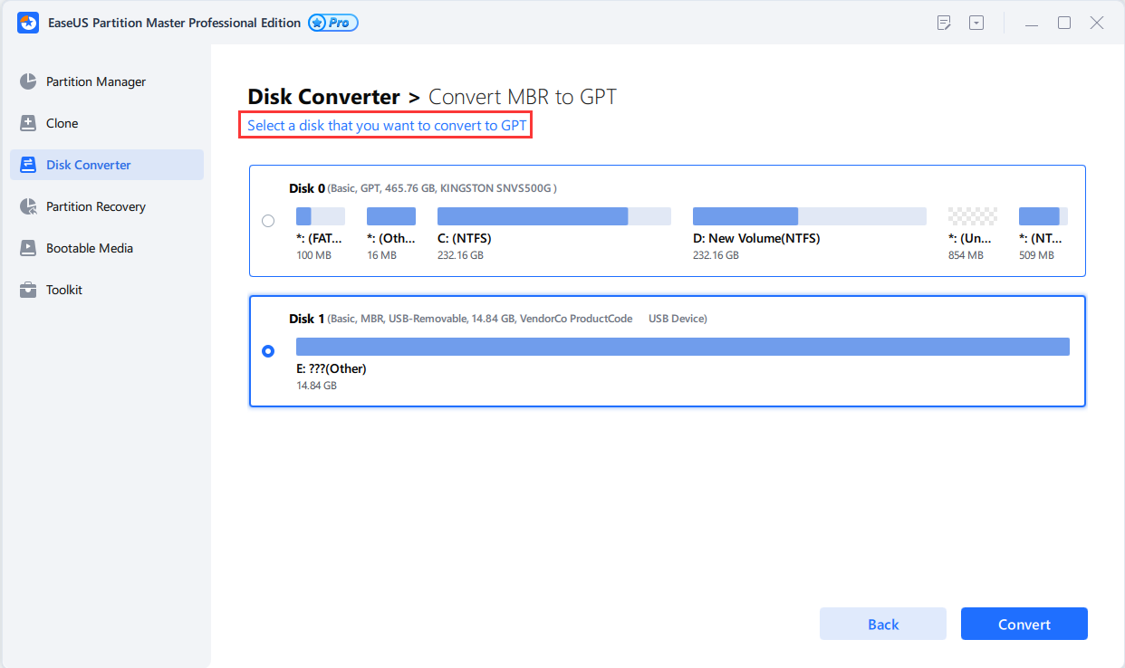This screenshot has width=1125, height=668.
Task: Select the D: New Volume partition block
Action: coord(808,215)
